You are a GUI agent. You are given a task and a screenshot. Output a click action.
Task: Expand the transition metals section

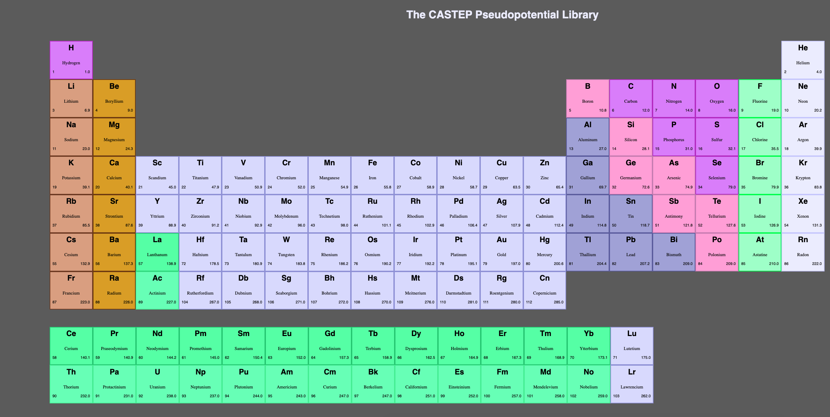click(x=351, y=231)
